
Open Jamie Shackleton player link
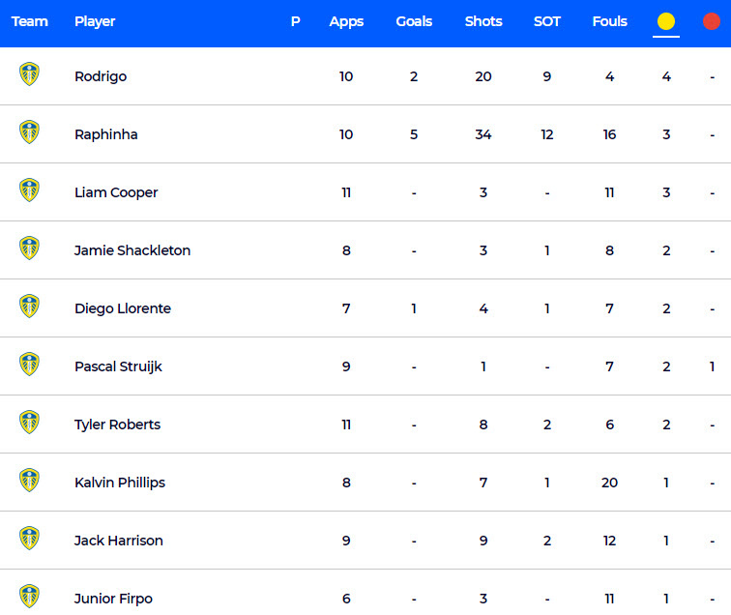(132, 250)
